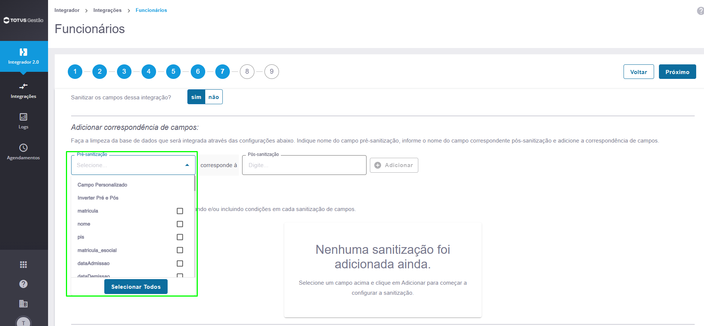This screenshot has height=326, width=704.
Task: Open Integrador 2.0 in the sidebar
Action: [23, 56]
